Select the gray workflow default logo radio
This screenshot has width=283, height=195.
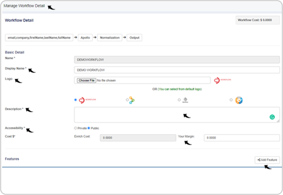pyautogui.click(x=179, y=100)
